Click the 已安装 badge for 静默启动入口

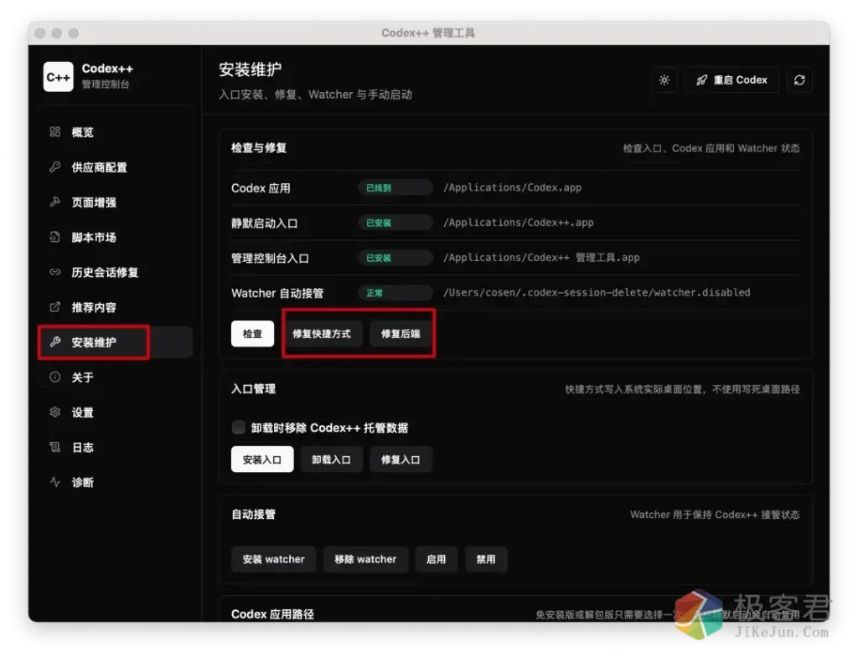click(x=395, y=223)
